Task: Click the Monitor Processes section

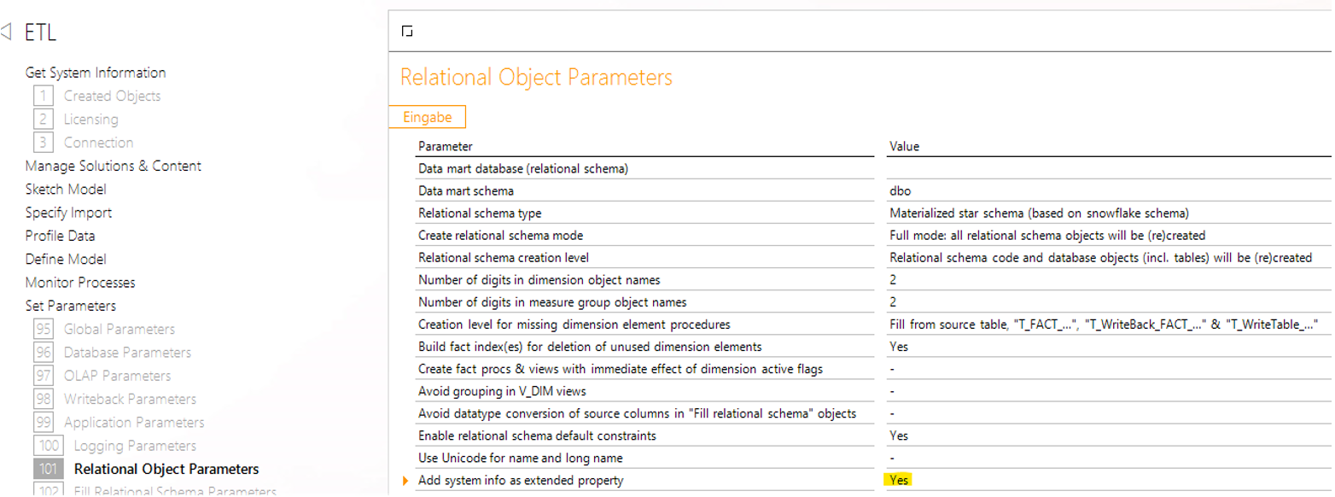Action: (80, 283)
